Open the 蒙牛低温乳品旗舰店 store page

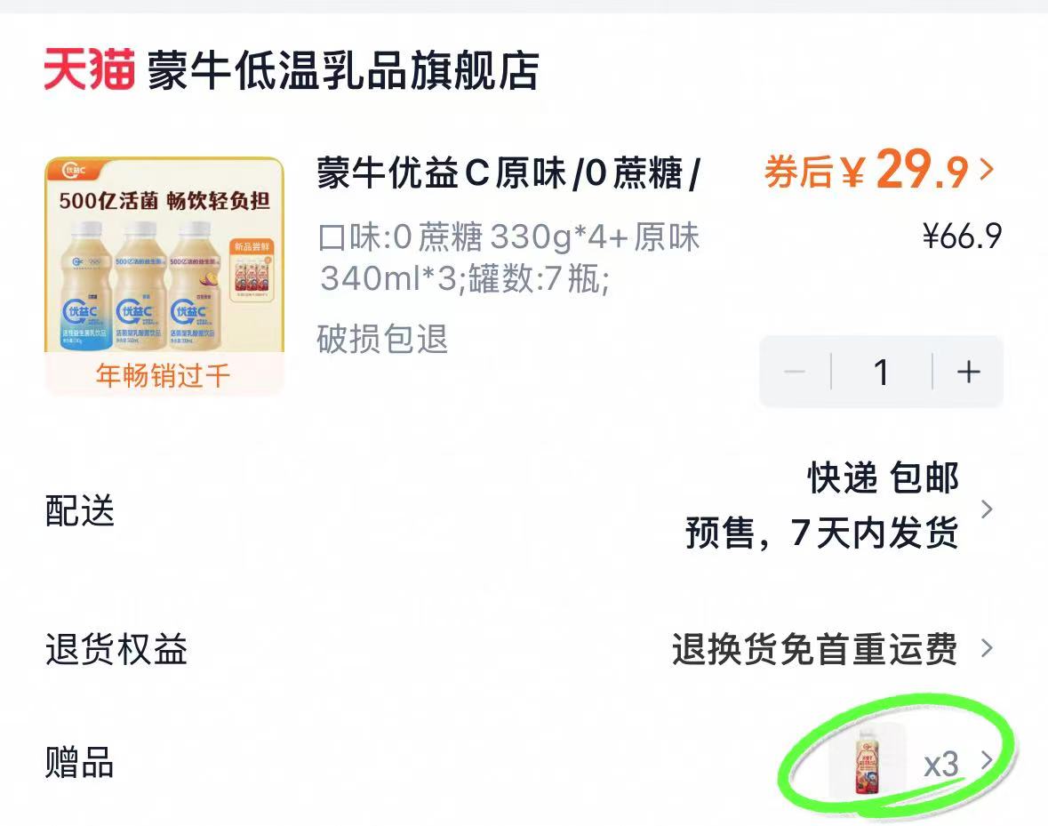(343, 71)
